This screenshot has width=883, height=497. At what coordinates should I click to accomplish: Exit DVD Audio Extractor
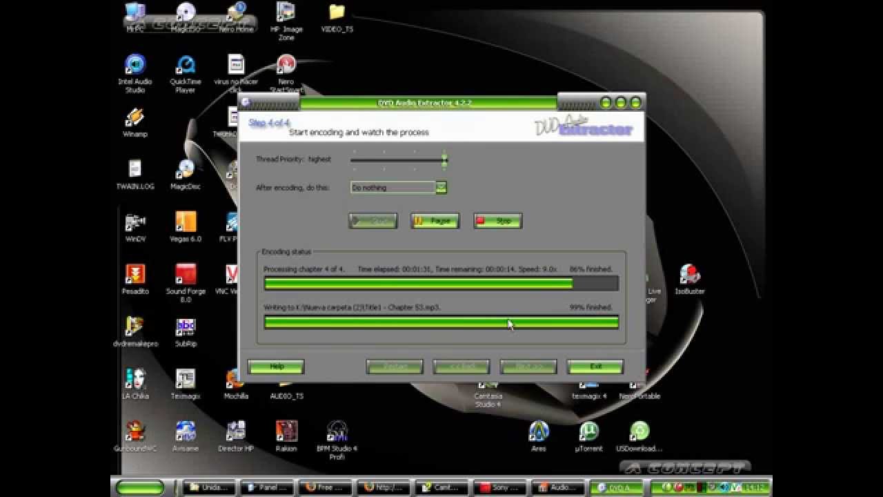(595, 367)
